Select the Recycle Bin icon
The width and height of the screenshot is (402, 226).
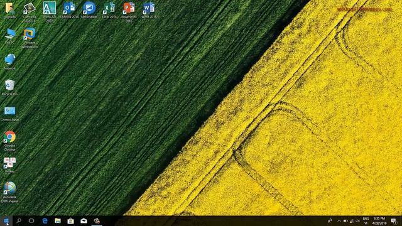coord(9,87)
